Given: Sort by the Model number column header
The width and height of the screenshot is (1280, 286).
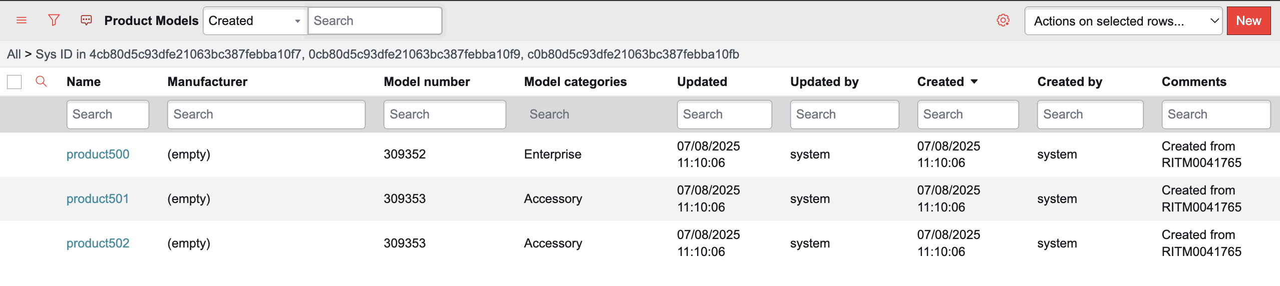Looking at the screenshot, I should point(427,81).
